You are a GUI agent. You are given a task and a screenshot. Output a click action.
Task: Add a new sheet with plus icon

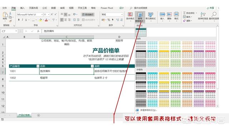pos(39,115)
